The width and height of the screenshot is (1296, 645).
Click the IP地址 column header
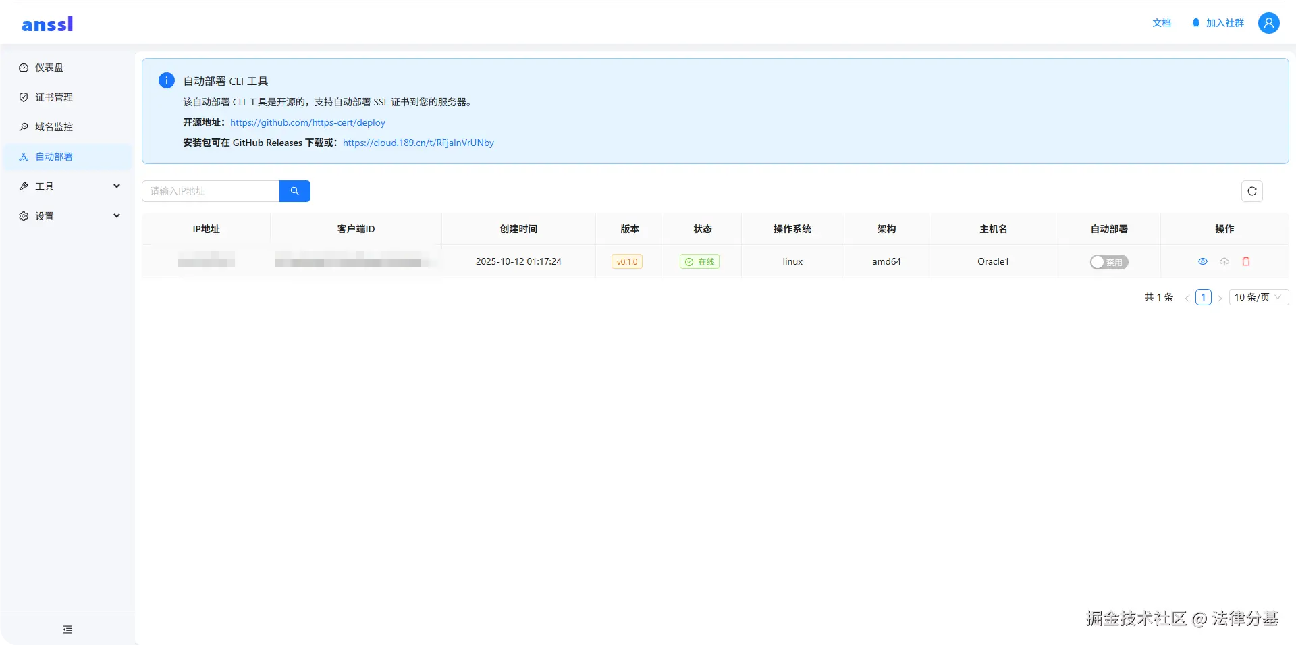206,229
